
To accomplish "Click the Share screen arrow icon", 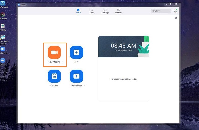I will (76, 76).
